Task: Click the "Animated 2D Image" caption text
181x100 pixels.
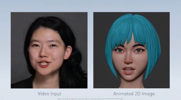Action: [x=134, y=94]
